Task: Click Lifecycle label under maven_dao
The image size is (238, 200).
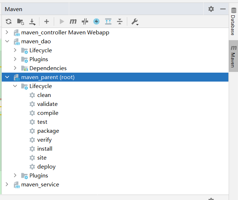Action: coord(41,50)
